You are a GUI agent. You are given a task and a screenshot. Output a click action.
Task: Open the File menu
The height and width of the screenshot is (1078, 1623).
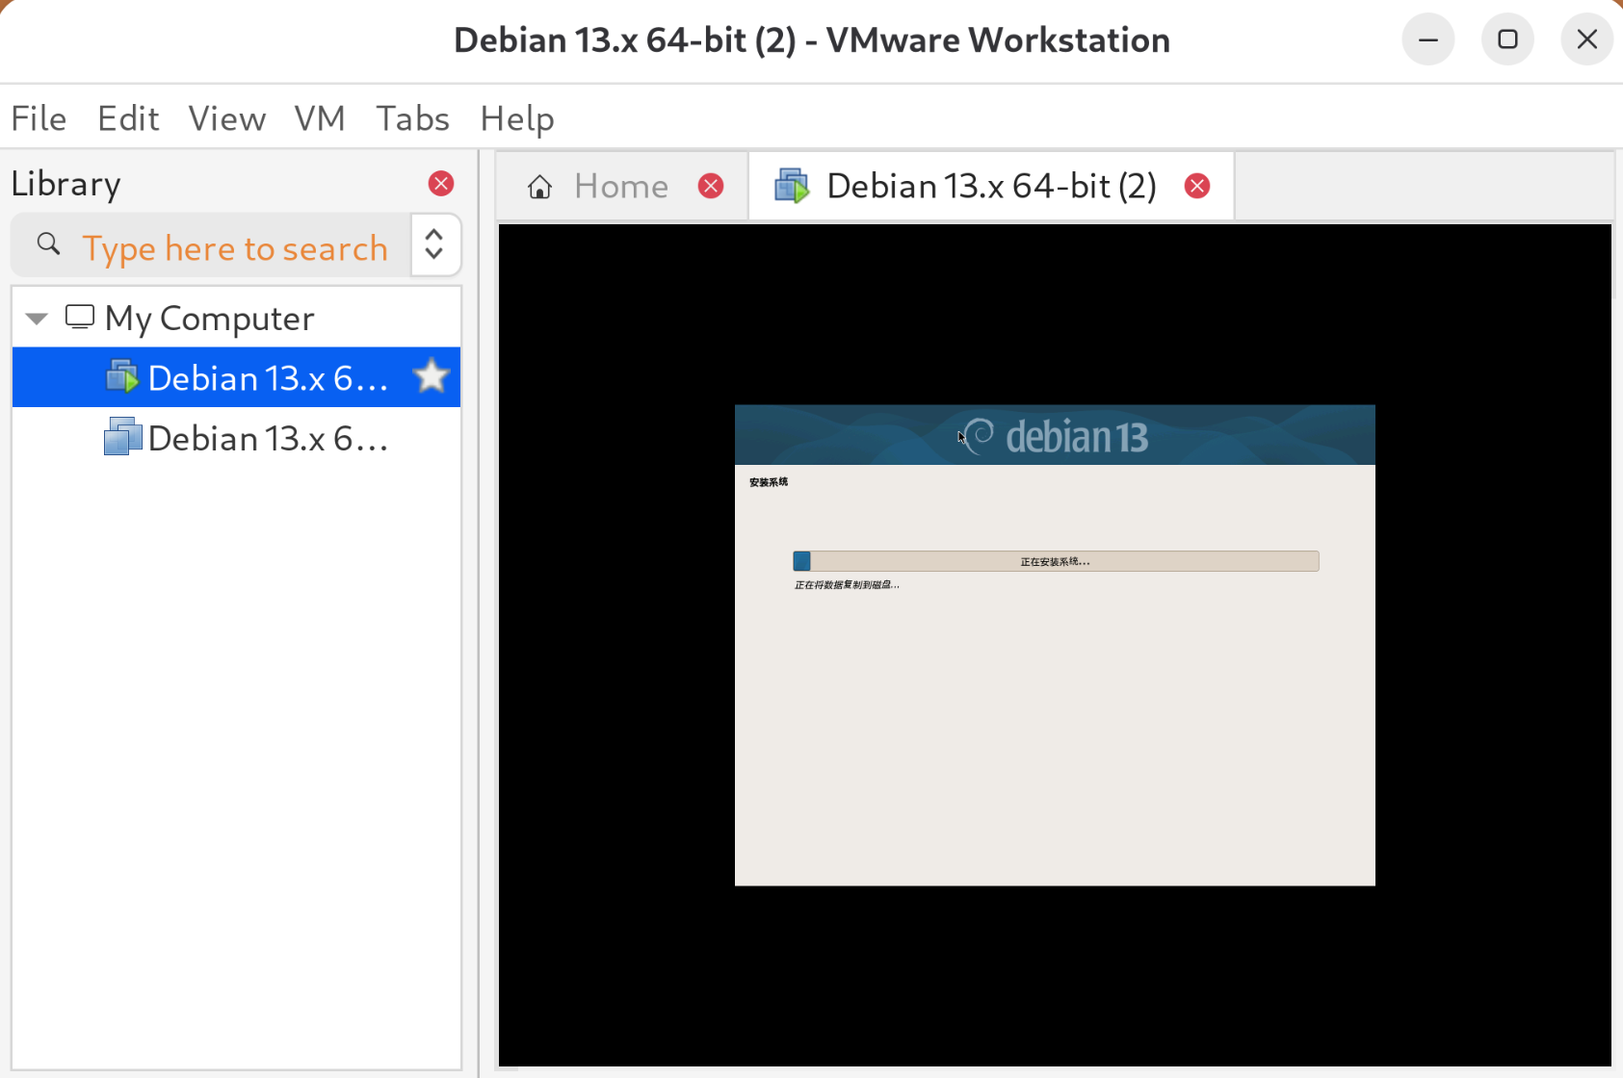tap(39, 118)
